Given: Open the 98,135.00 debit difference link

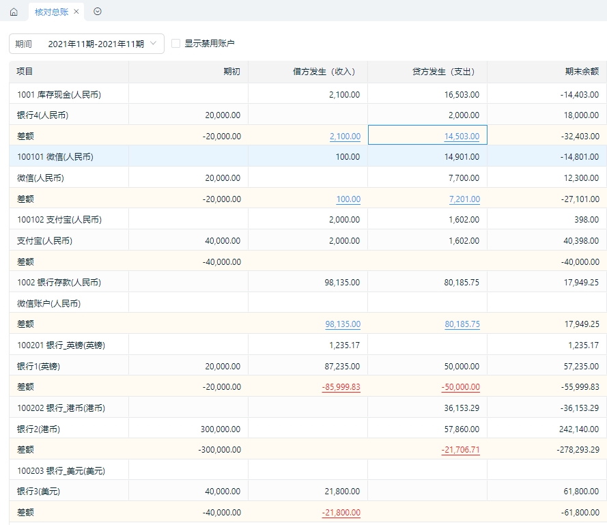Looking at the screenshot, I should point(343,324).
